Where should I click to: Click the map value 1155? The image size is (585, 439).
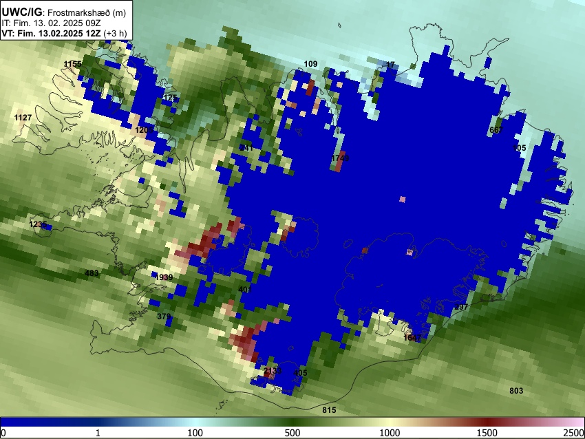tap(73, 64)
